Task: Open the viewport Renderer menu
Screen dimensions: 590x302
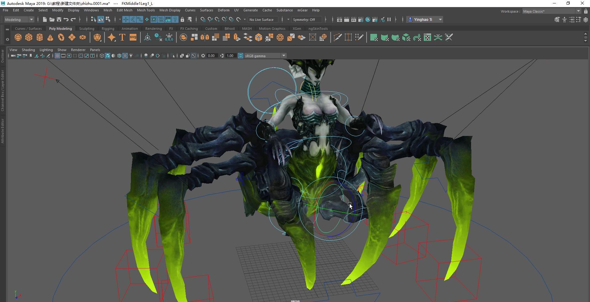Action: [x=78, y=50]
